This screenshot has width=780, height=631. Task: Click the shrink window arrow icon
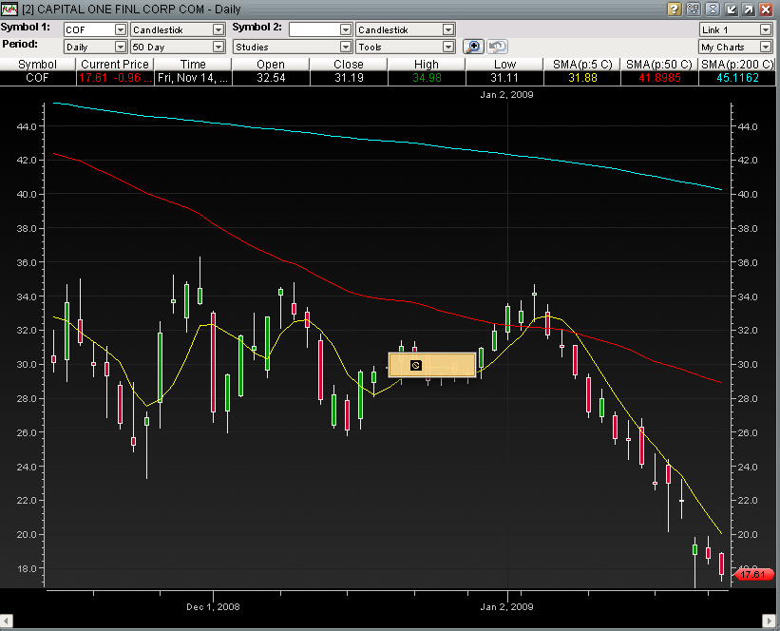pos(730,9)
